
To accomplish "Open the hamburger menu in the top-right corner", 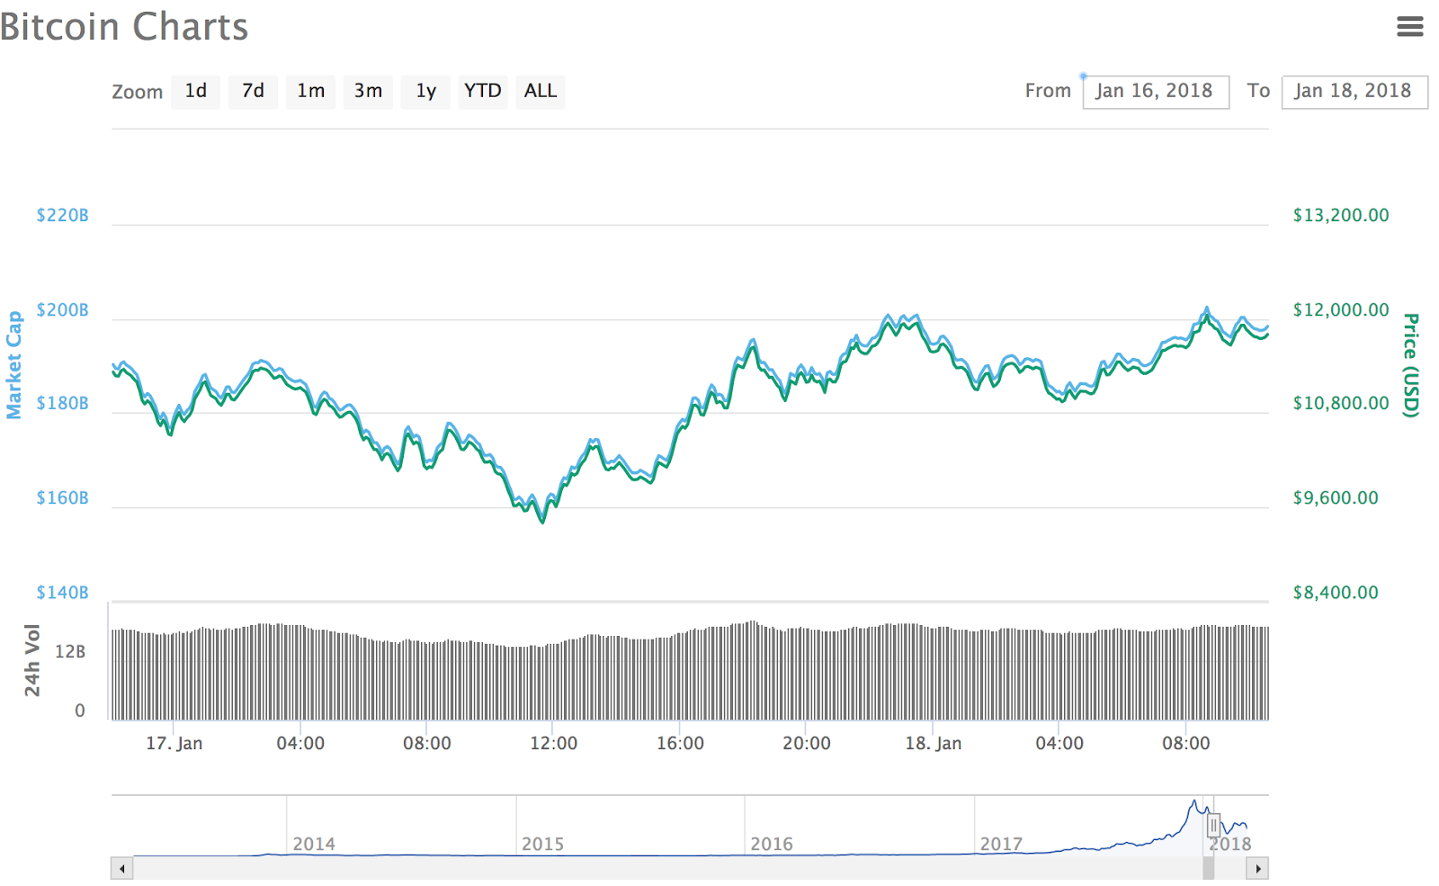I will pyautogui.click(x=1409, y=28).
